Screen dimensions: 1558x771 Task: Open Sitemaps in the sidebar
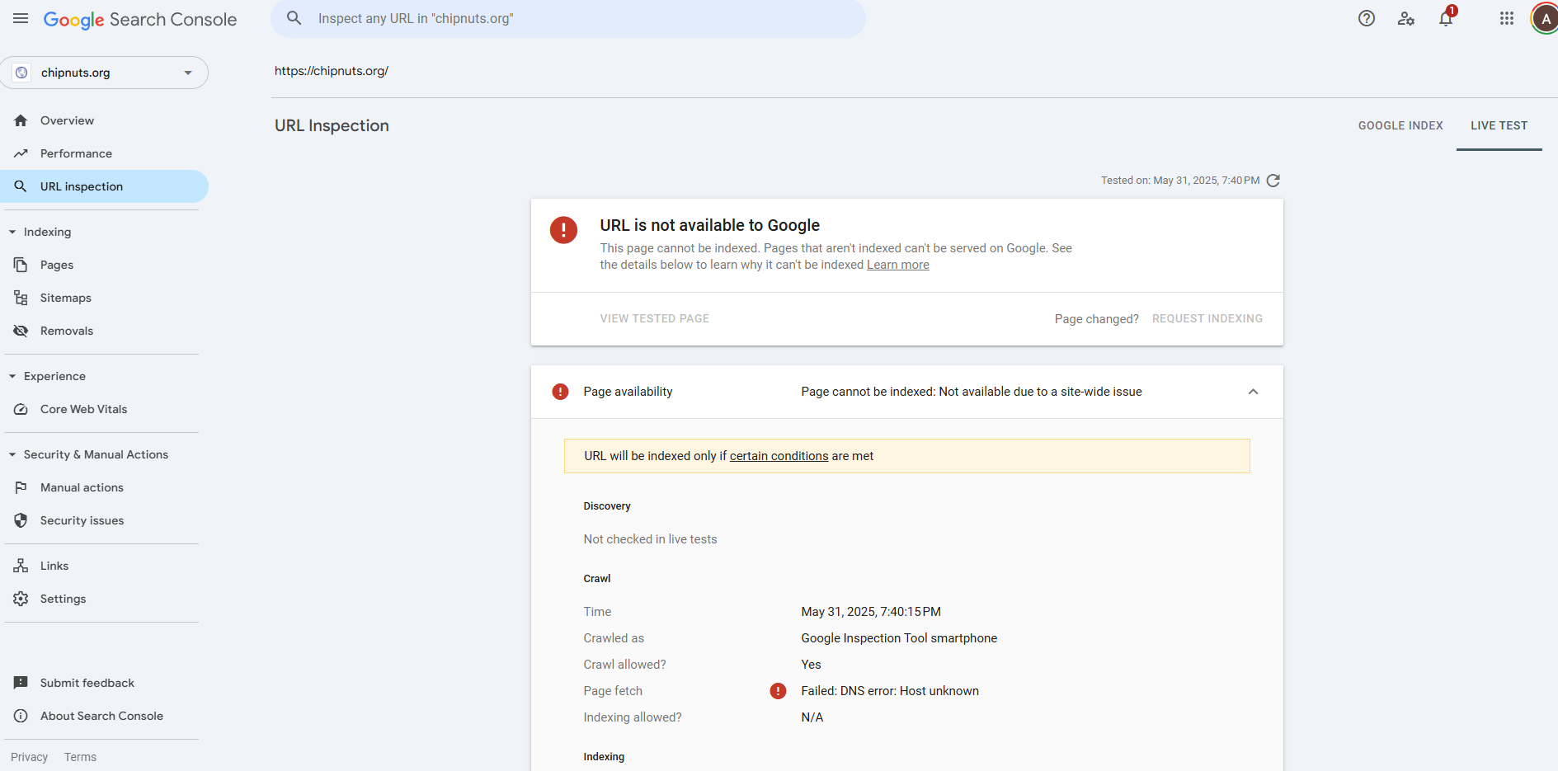[104, 298]
